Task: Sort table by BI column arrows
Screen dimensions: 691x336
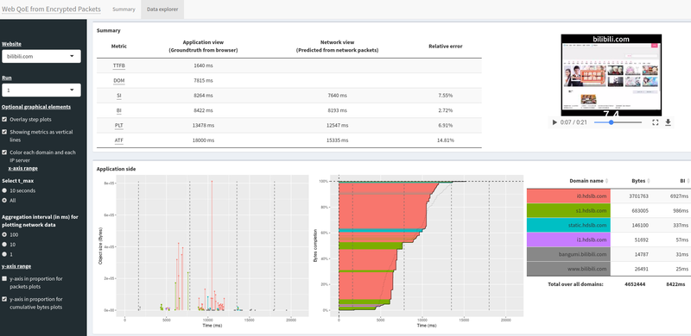Action: (688, 181)
